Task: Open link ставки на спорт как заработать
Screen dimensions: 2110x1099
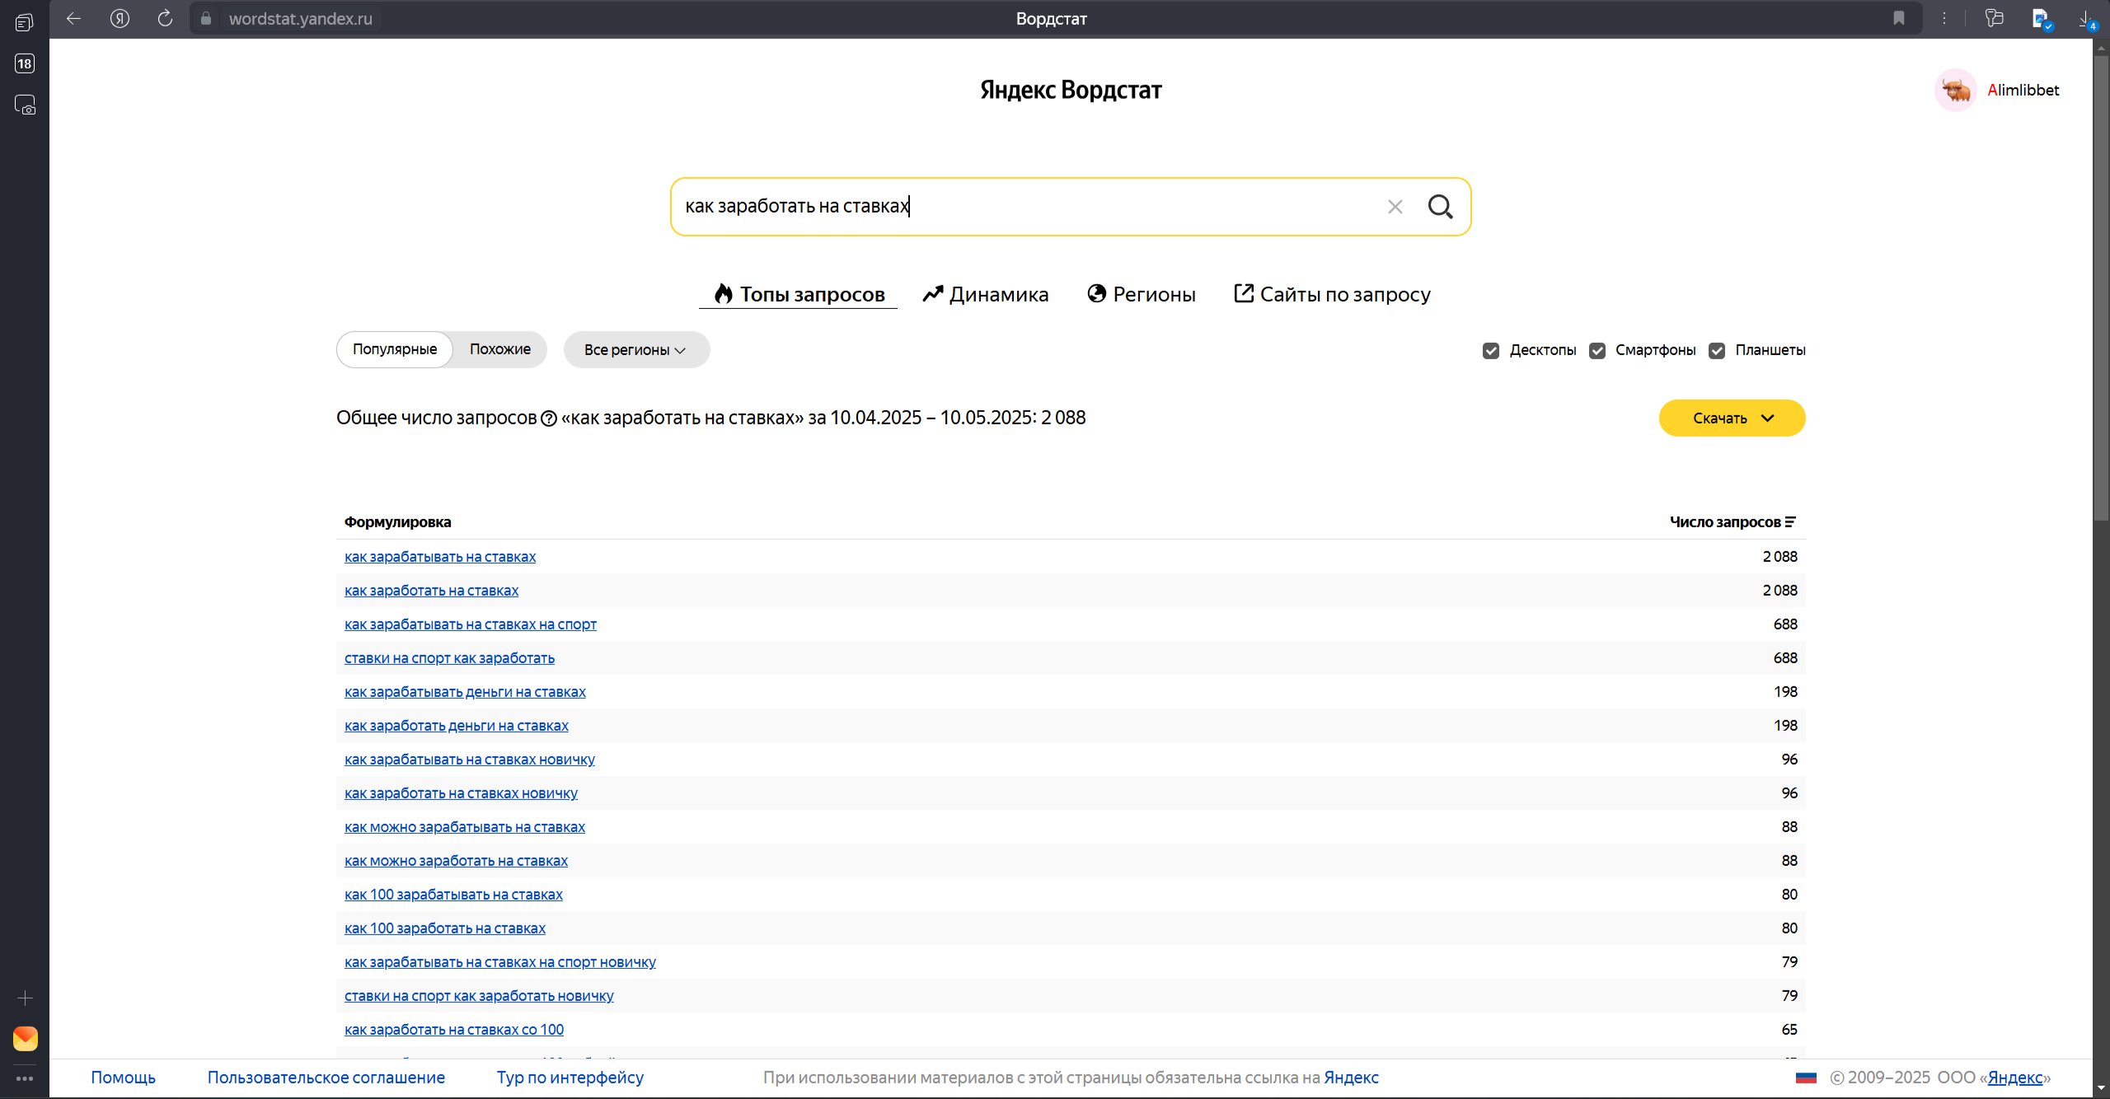Action: click(x=449, y=658)
